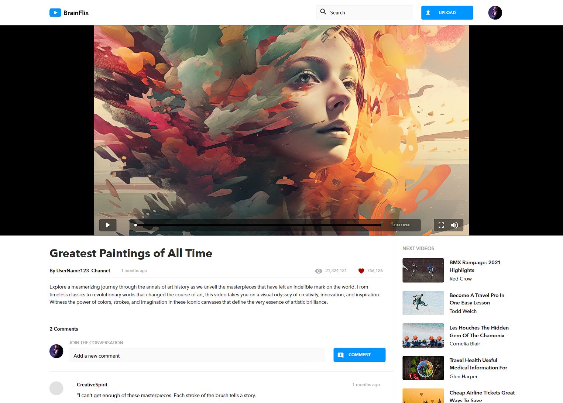
Task: Open the video fullscreen icon
Action: (x=441, y=225)
